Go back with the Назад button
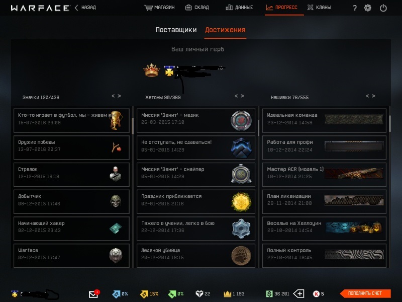402x302 pixels. [x=85, y=8]
